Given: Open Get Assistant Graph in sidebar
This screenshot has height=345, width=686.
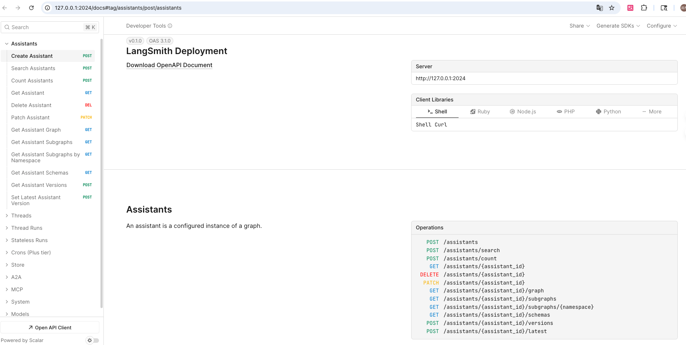Looking at the screenshot, I should pyautogui.click(x=48, y=130).
